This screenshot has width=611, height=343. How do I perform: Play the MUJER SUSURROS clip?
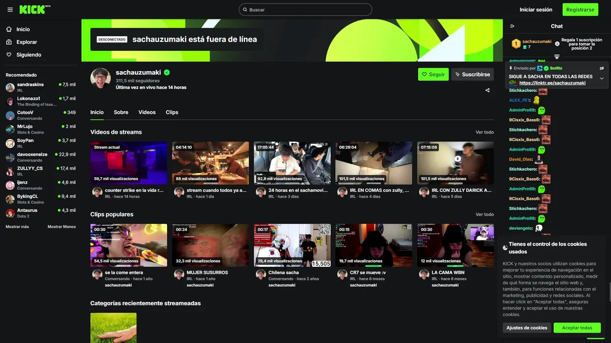[x=211, y=245]
